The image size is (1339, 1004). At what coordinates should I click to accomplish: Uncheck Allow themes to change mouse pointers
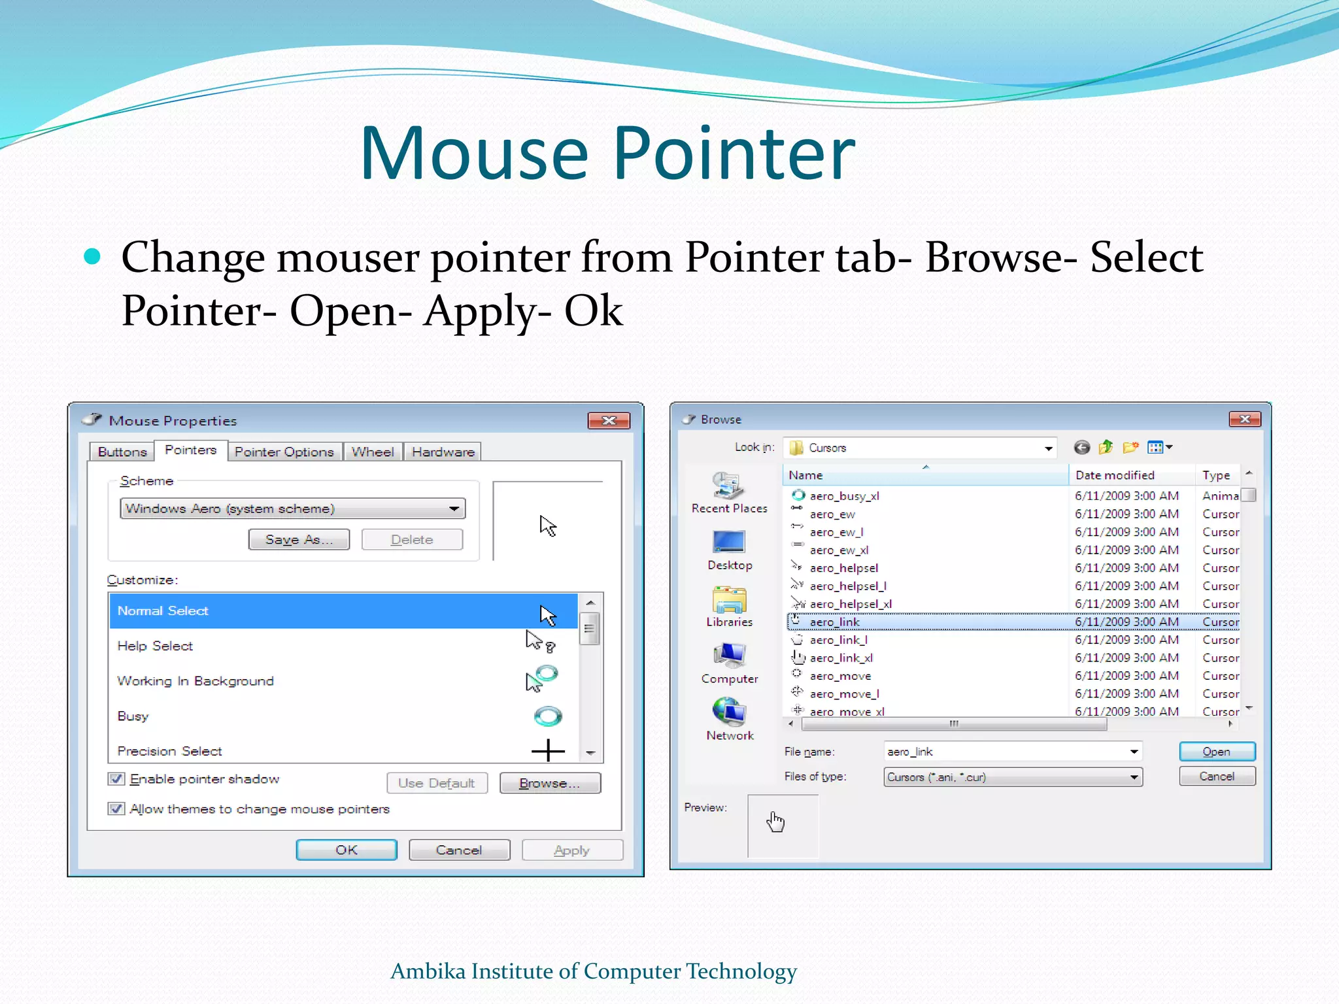pos(116,809)
